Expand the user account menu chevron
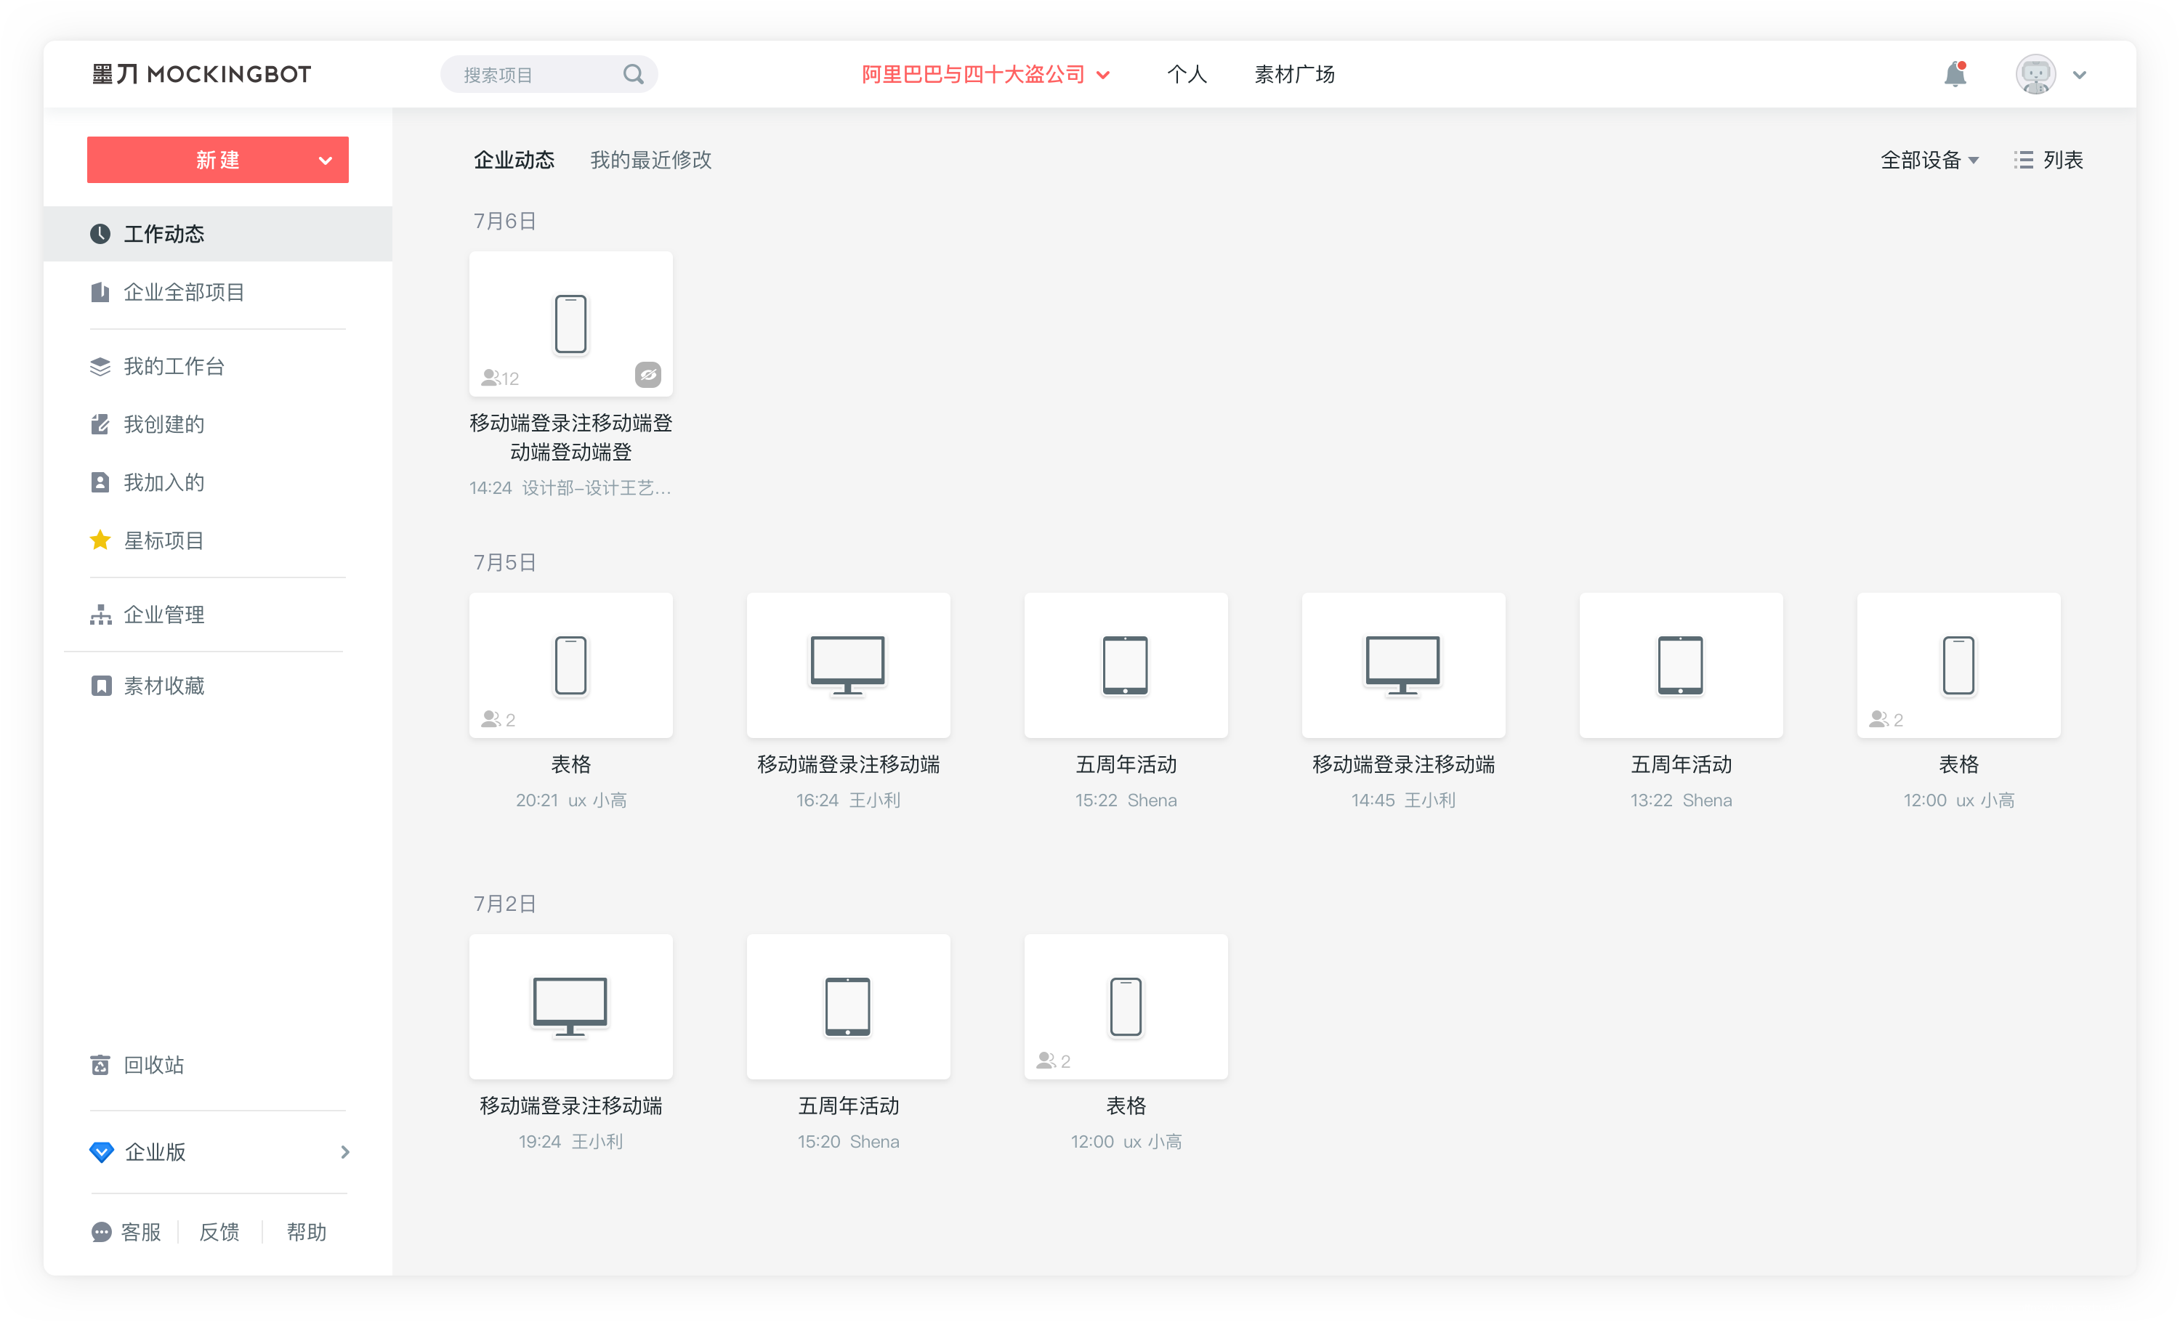 tap(2080, 75)
